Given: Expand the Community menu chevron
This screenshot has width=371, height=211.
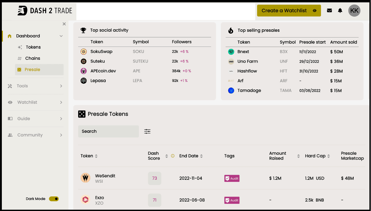Looking at the screenshot, I should 61,135.
